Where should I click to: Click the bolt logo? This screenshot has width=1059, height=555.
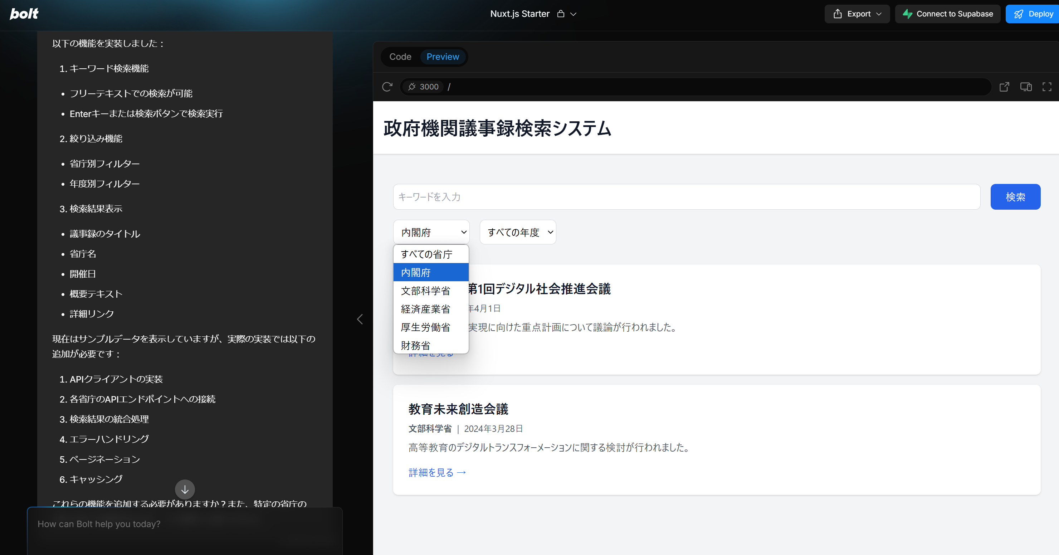24,14
